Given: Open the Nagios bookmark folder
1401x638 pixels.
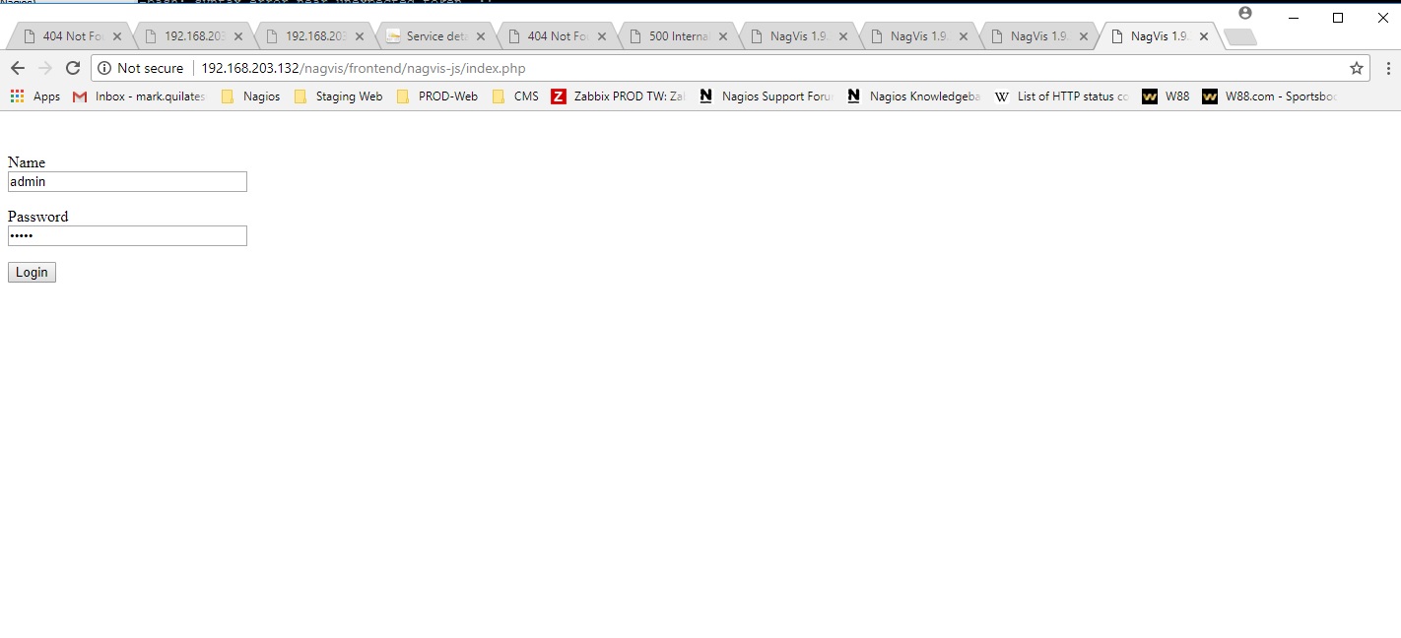Looking at the screenshot, I should tap(251, 96).
